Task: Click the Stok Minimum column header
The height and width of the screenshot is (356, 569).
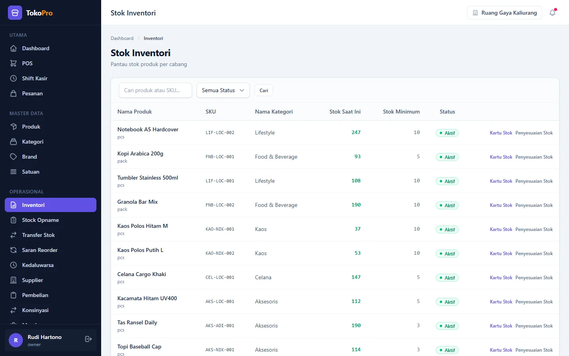Action: (x=401, y=112)
